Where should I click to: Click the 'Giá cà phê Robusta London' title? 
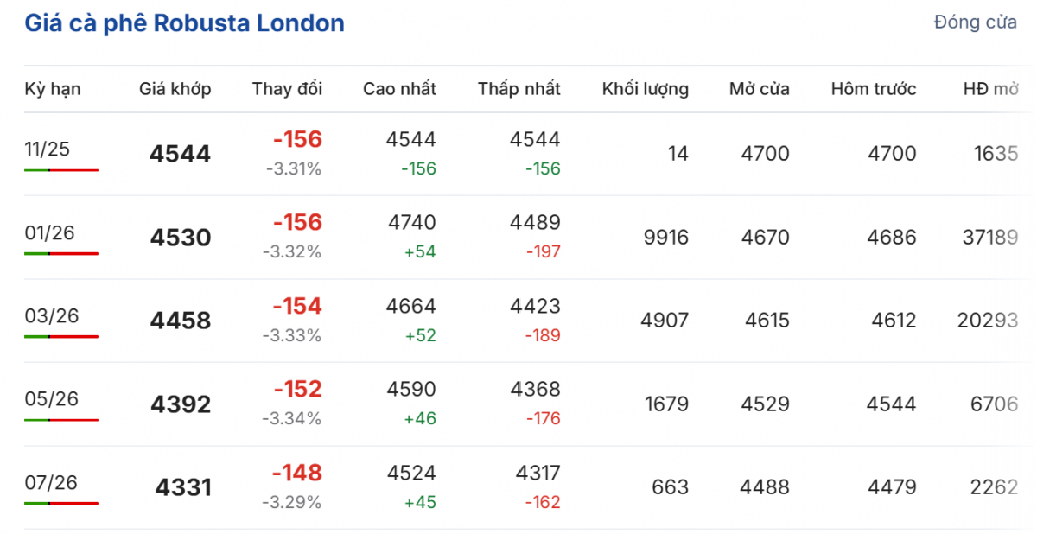(184, 23)
